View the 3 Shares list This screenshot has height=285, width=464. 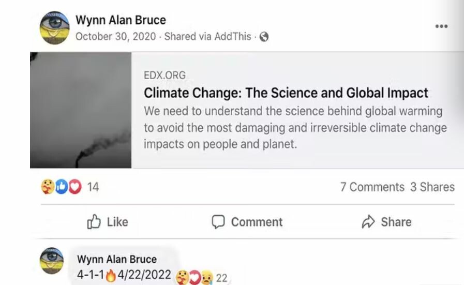432,187
